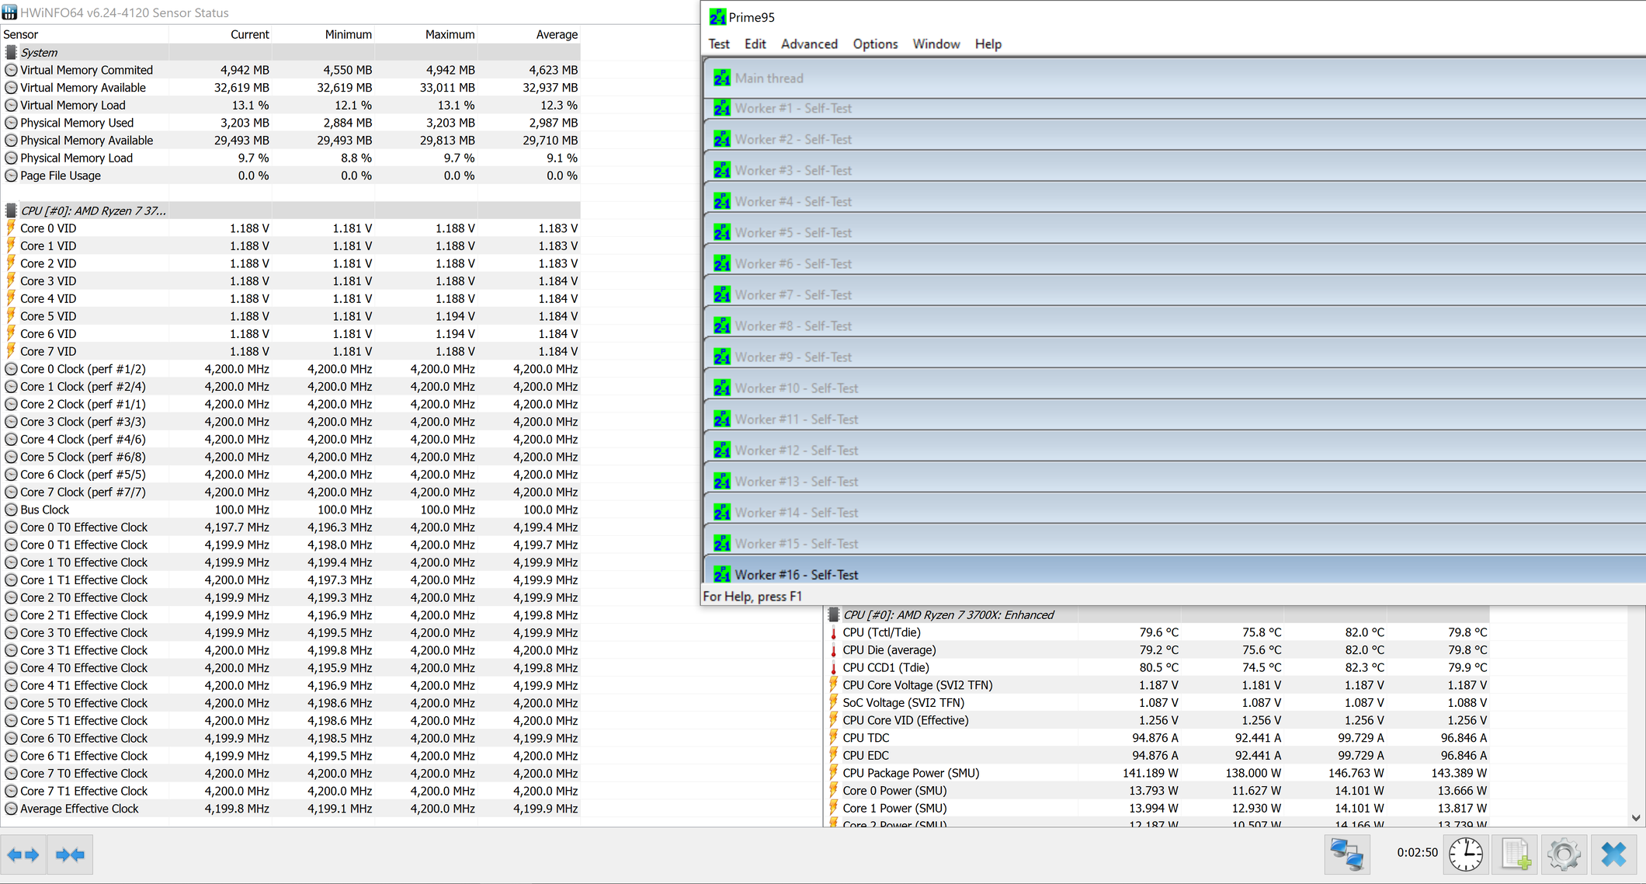Open the network remote monitoring icon

(x=1346, y=854)
